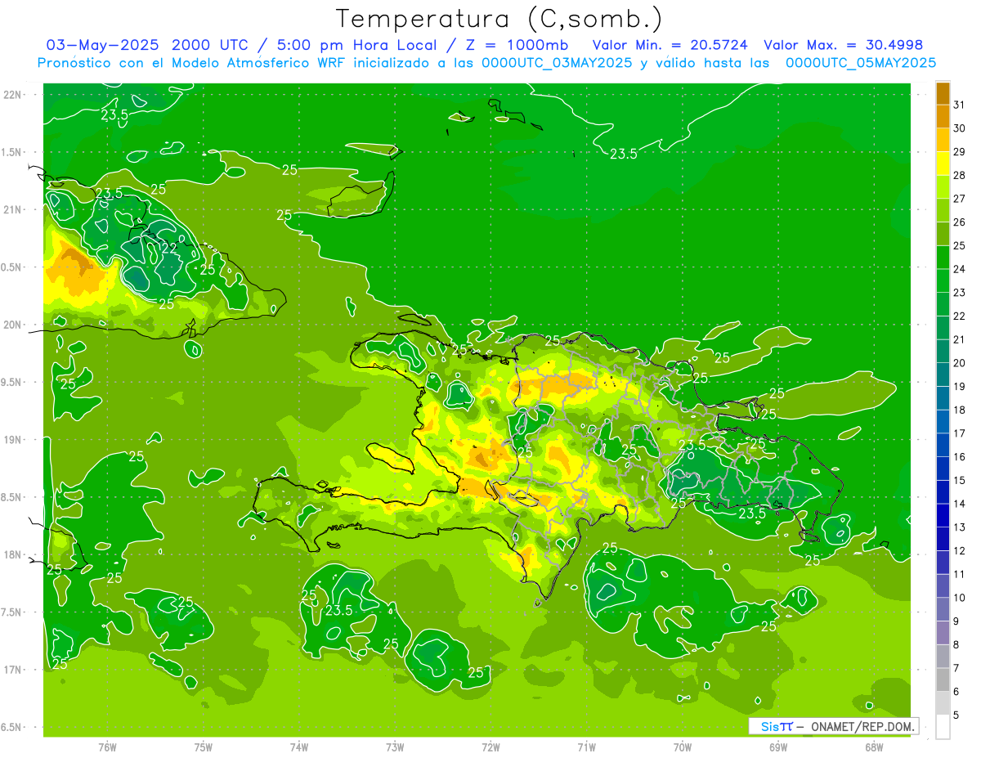981x758 pixels.
Task: Click the 28 value on the color scale
Action: pos(959,175)
